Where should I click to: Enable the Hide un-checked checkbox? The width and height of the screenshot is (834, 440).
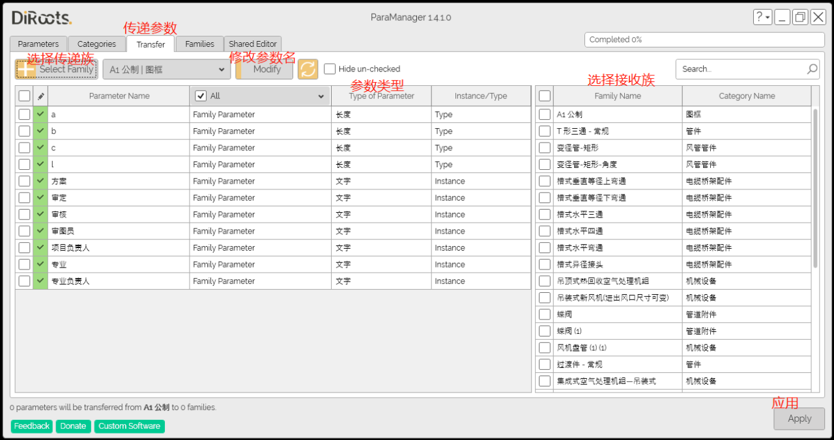pos(330,69)
